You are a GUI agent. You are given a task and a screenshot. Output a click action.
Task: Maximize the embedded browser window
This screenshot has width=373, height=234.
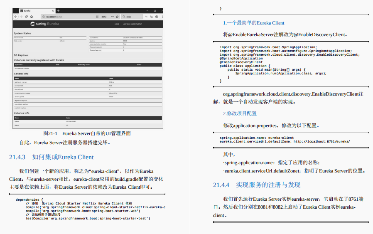tap(155, 11)
